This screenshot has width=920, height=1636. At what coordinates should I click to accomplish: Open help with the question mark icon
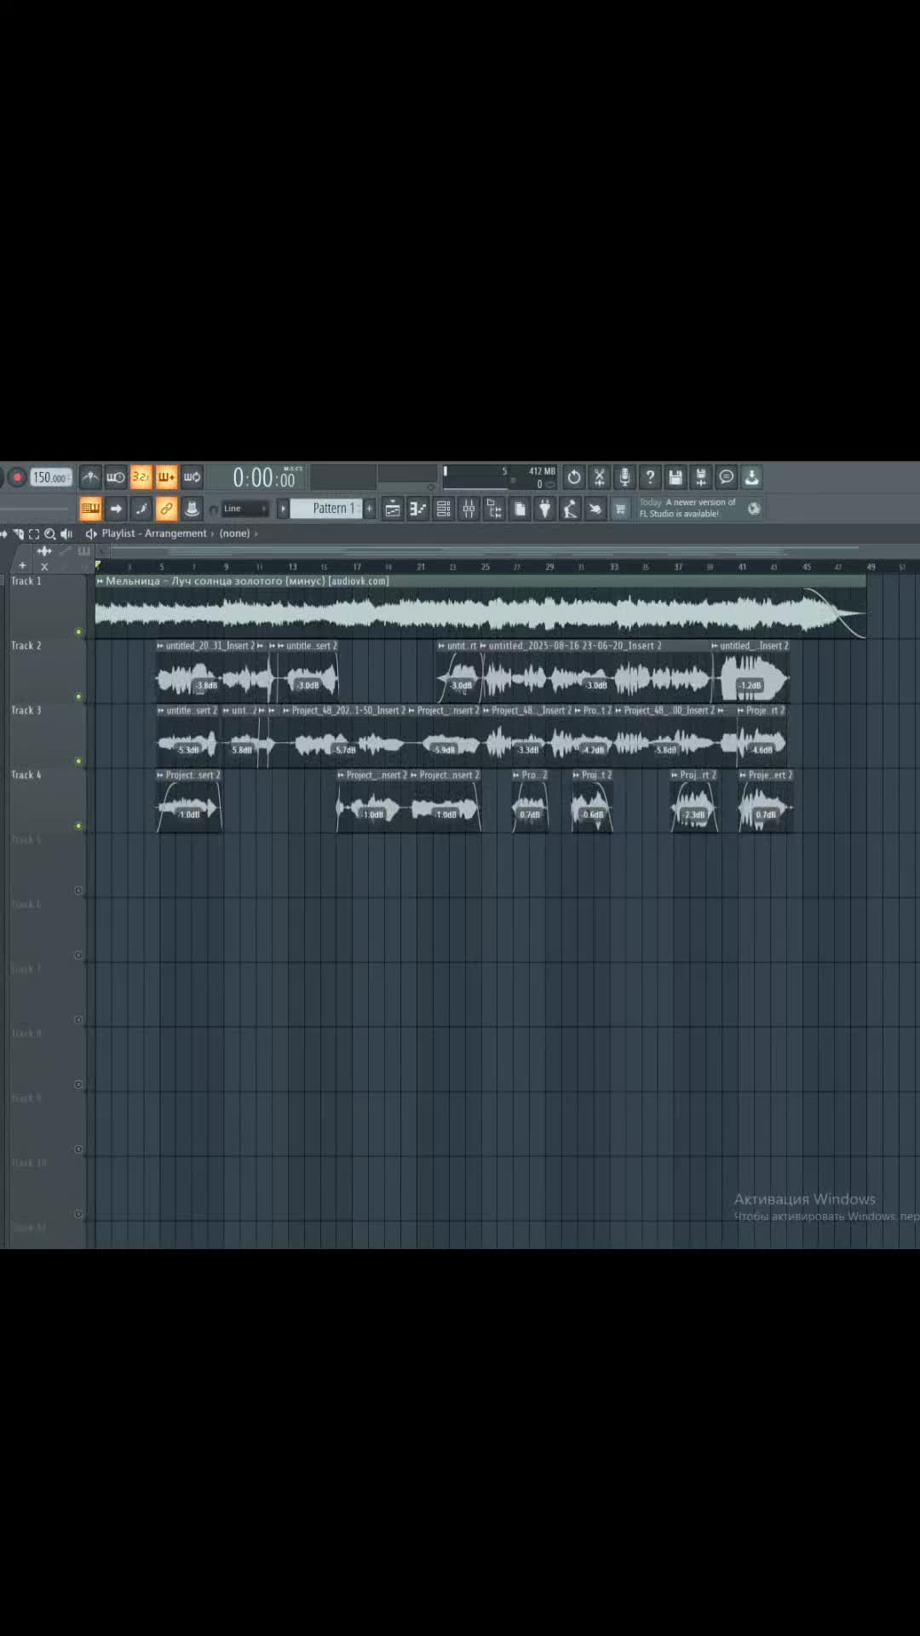(x=651, y=477)
